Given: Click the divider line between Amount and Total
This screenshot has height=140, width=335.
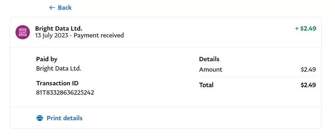Looking at the screenshot, I should click(x=258, y=77).
